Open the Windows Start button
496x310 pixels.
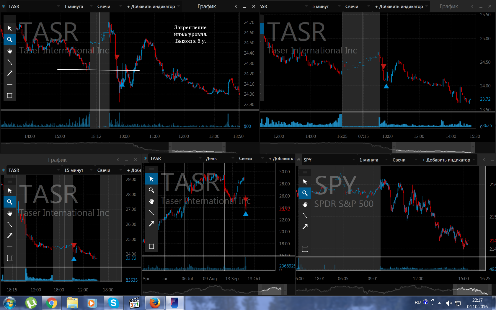click(9, 303)
